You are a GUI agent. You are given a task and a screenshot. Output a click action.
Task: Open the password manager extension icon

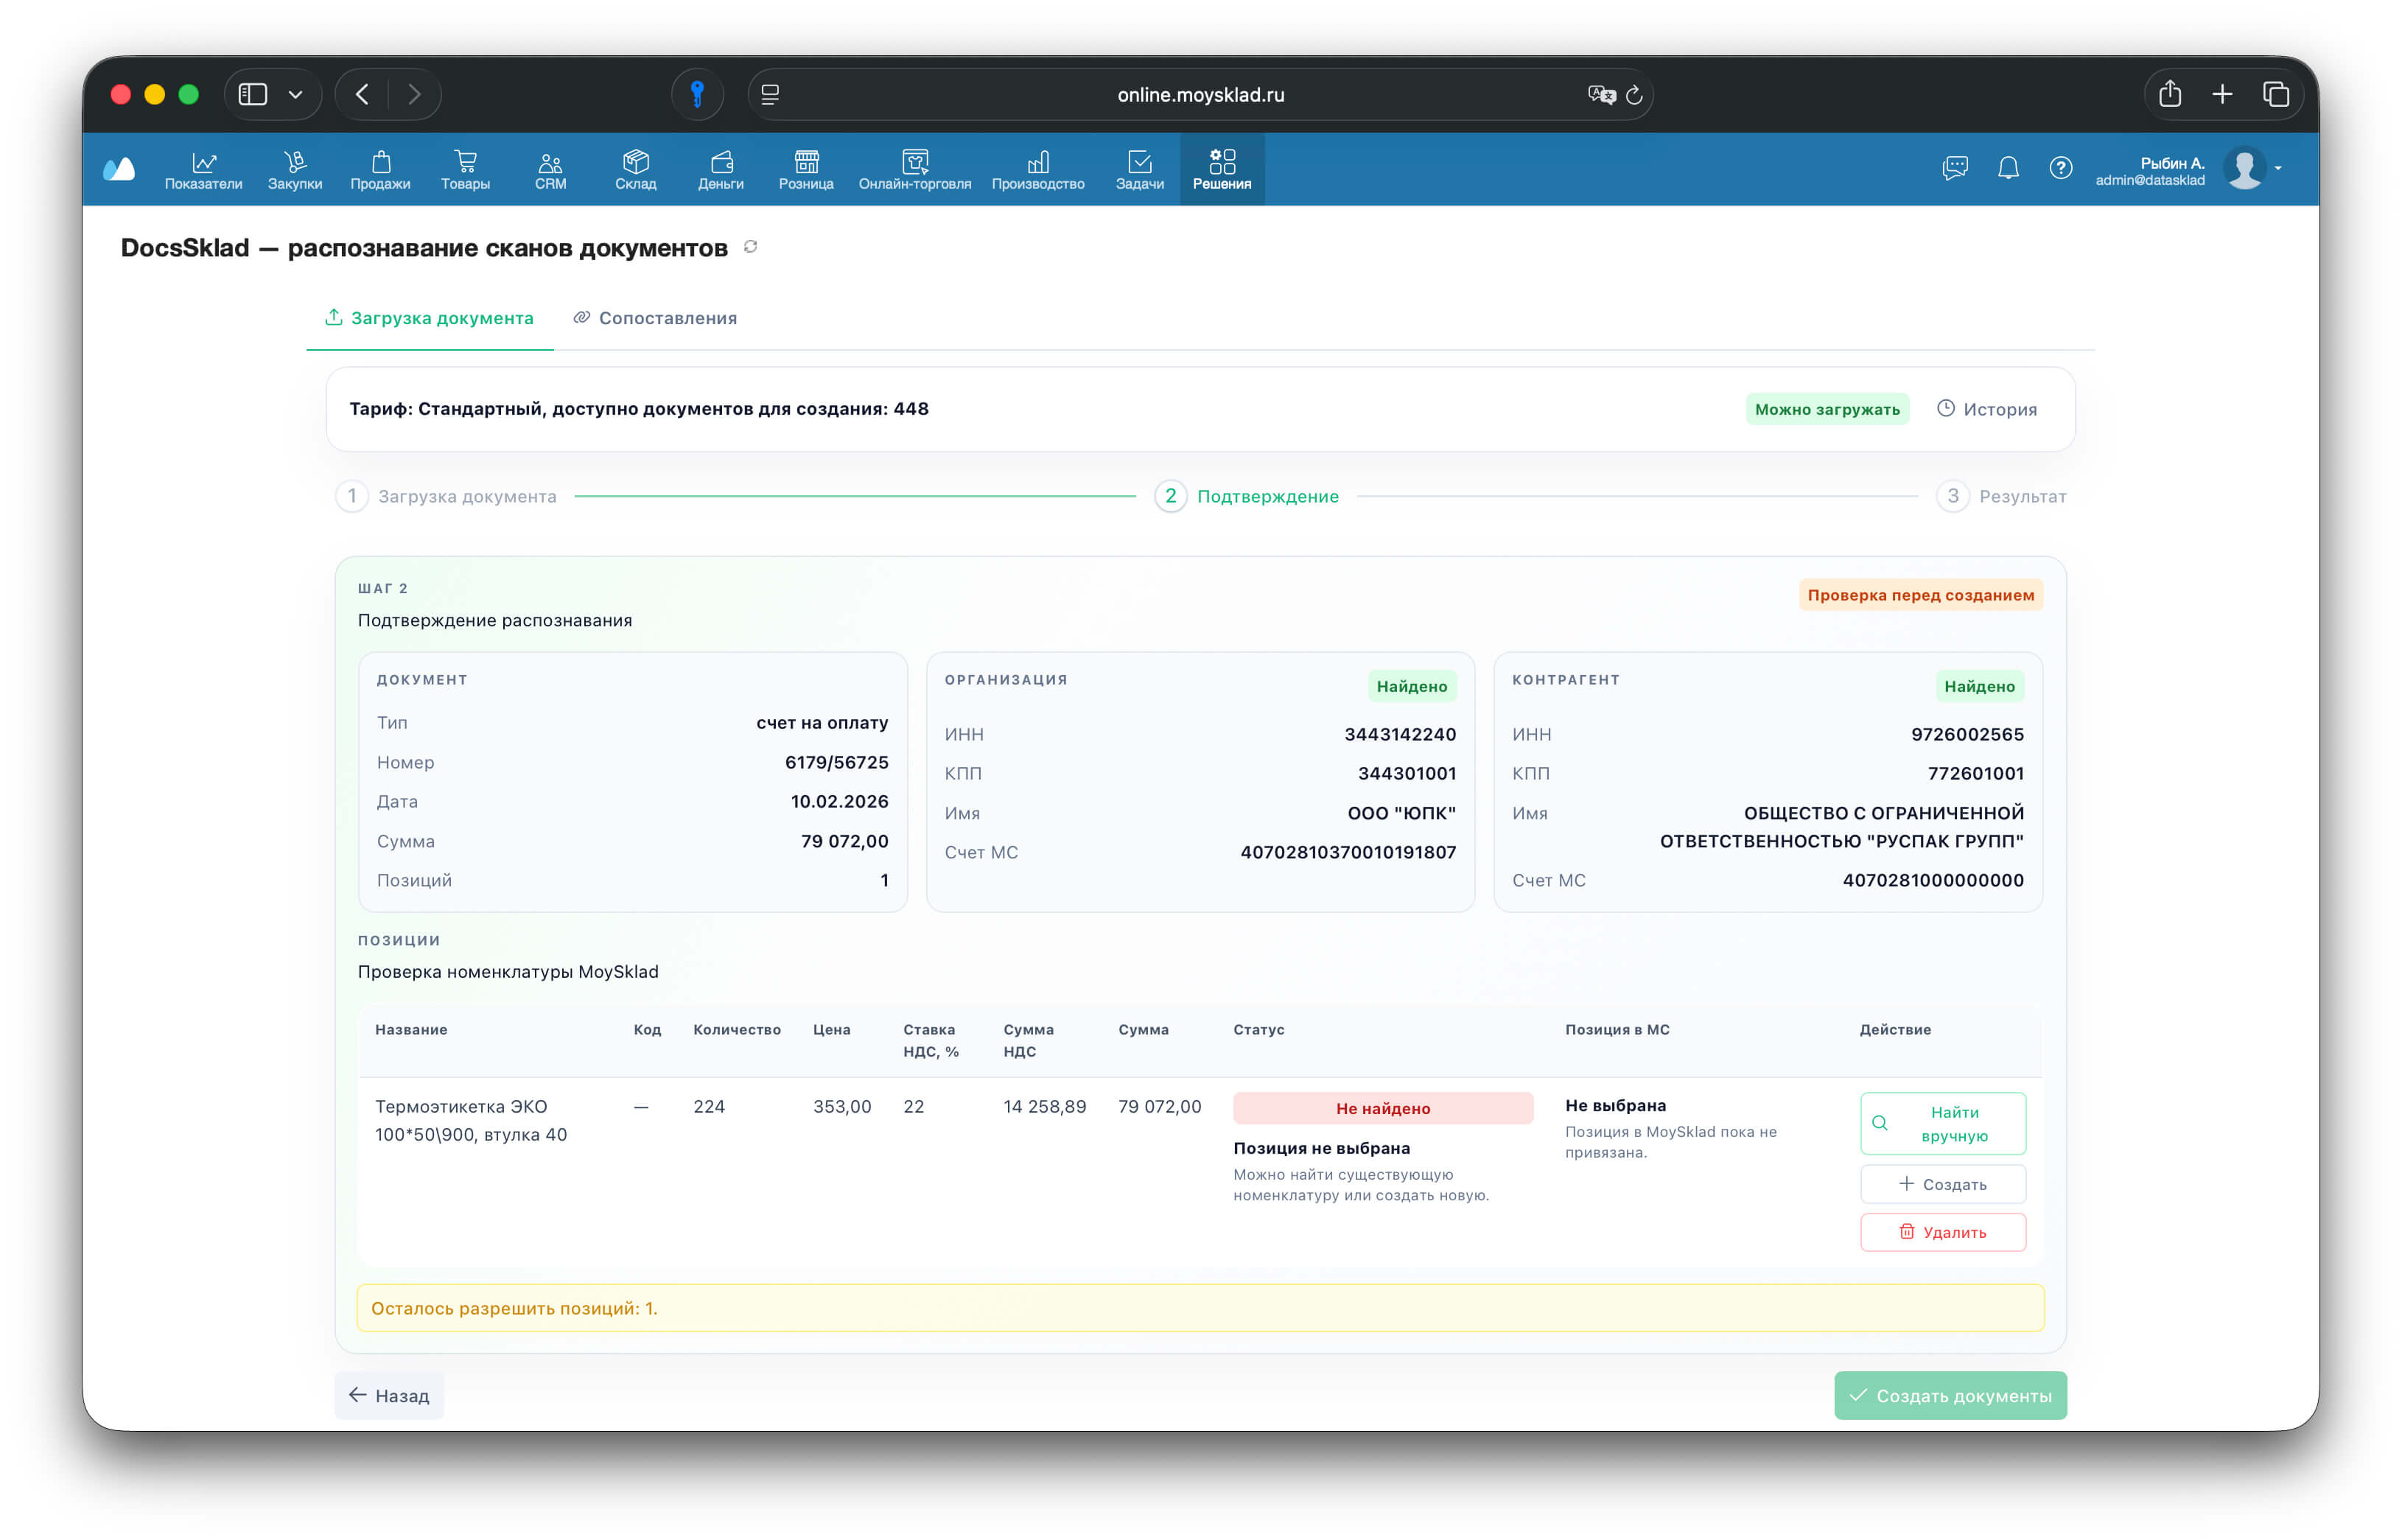coord(697,94)
